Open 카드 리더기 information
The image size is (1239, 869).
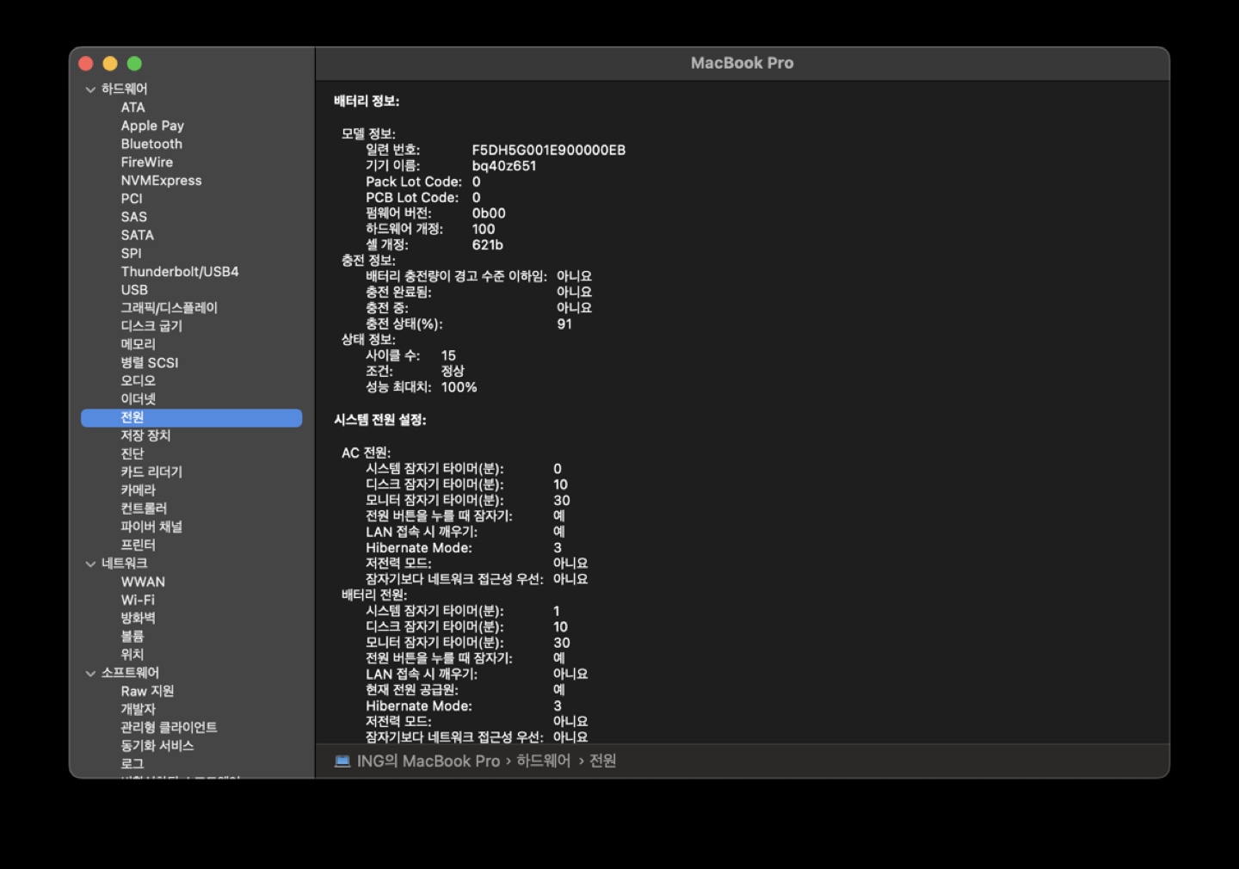pos(151,471)
